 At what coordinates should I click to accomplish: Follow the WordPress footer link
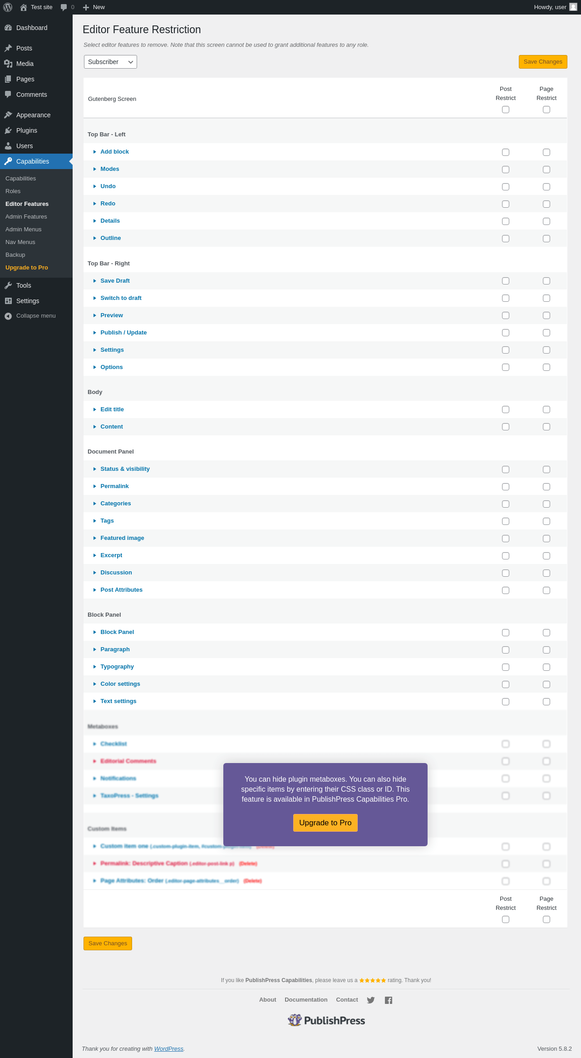[169, 1049]
